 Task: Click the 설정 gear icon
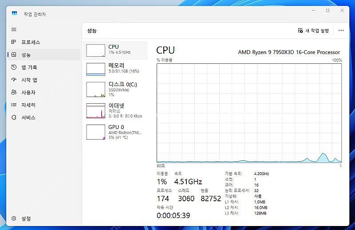[x=14, y=218]
